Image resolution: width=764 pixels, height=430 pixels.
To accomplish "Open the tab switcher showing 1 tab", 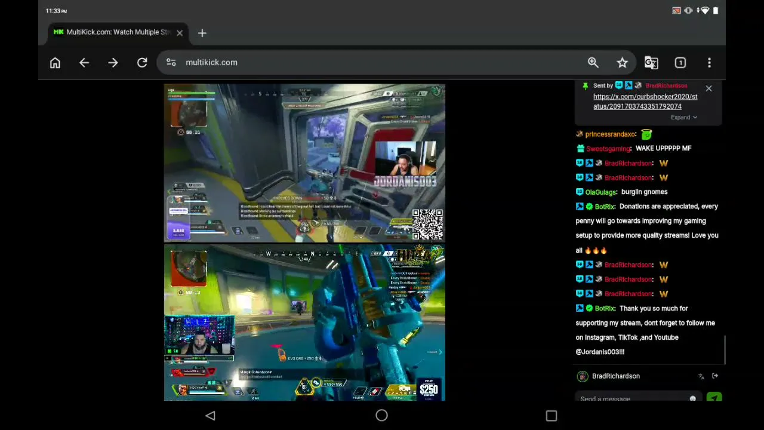I will pos(680,63).
